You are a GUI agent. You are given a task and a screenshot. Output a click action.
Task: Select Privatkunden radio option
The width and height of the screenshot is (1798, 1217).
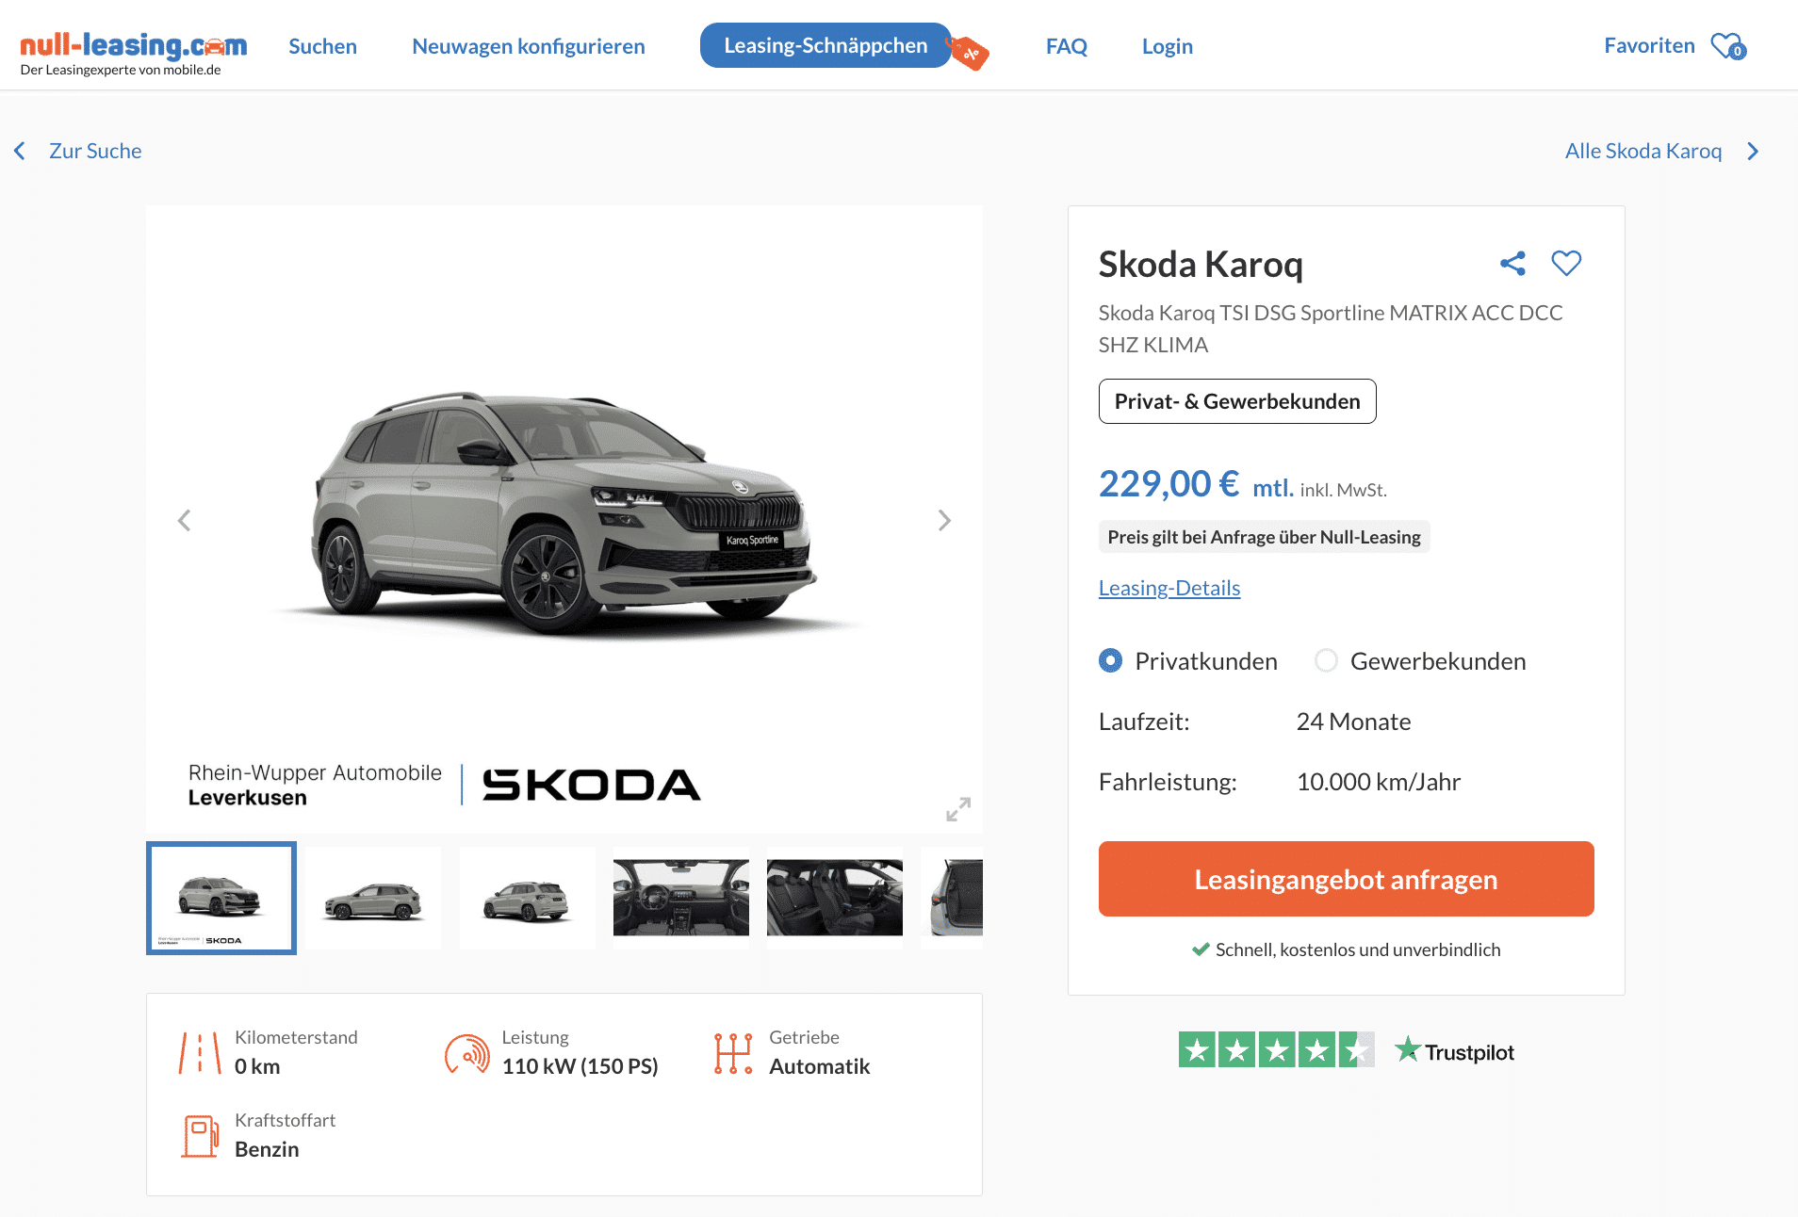click(x=1111, y=660)
